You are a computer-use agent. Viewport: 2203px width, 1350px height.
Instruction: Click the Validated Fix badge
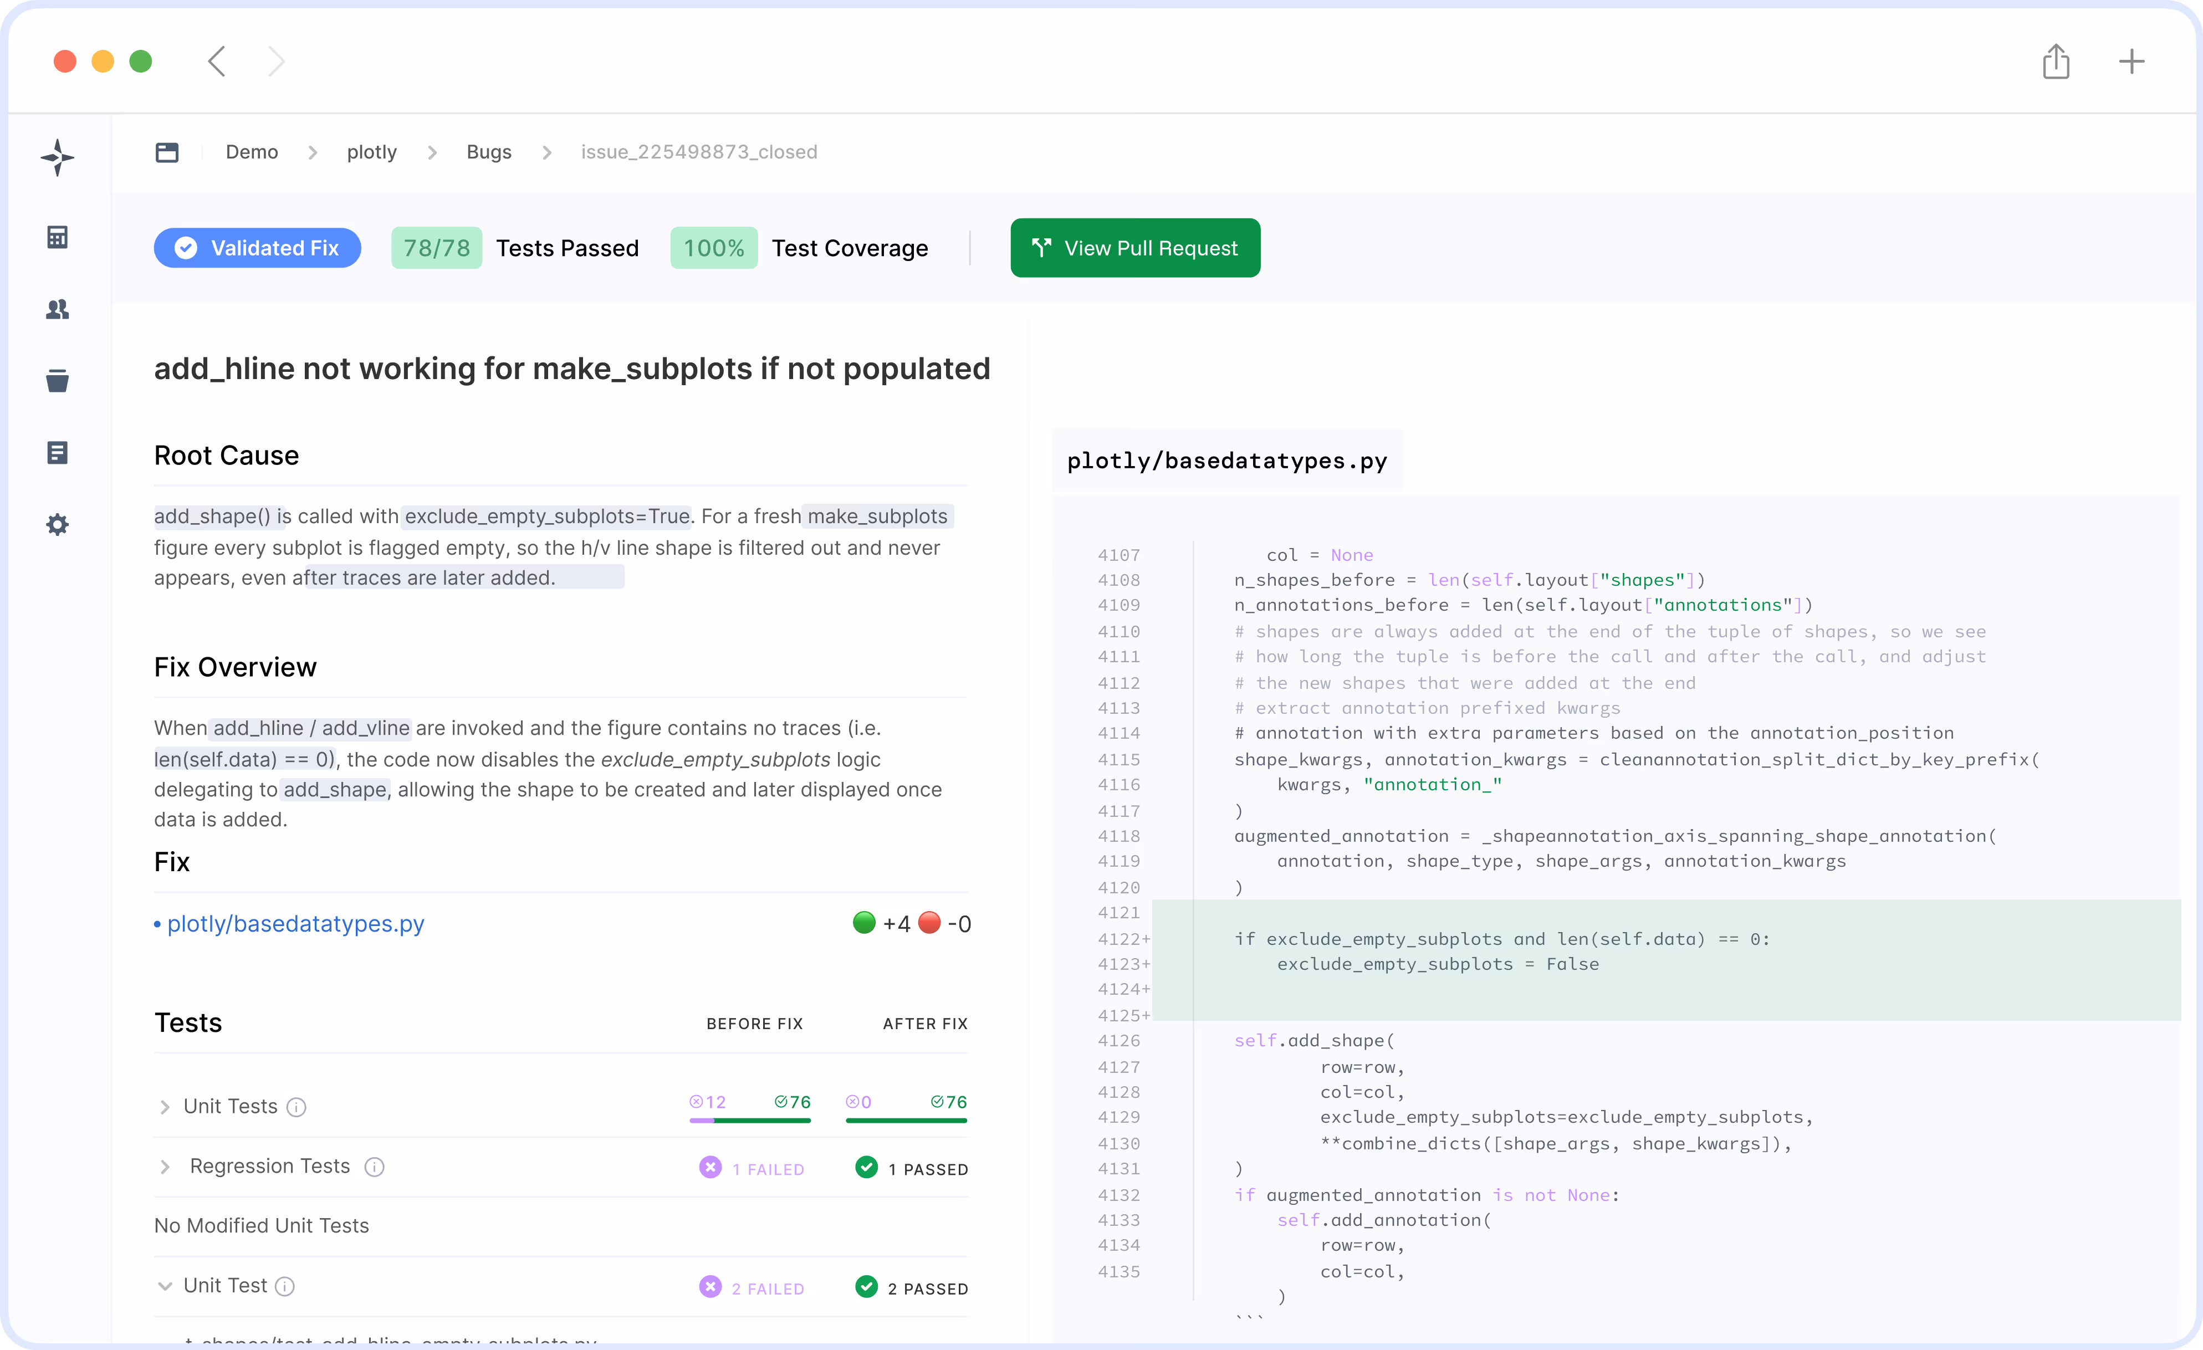(x=258, y=248)
